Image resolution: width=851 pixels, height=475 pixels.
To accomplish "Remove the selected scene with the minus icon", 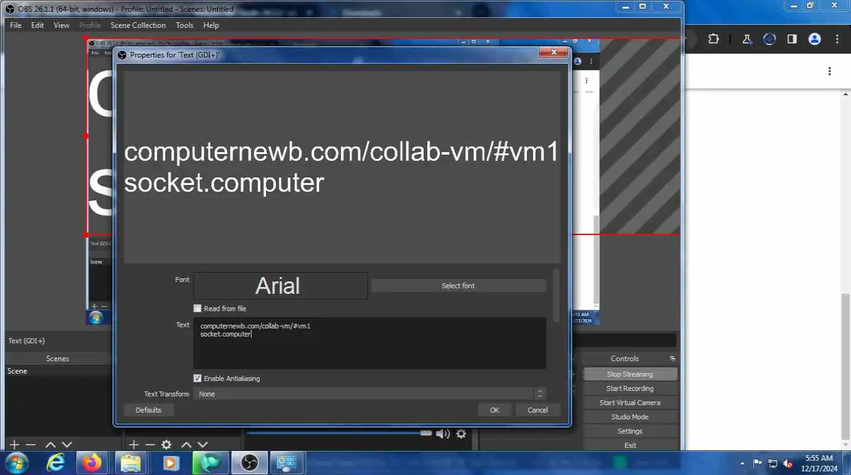I will pos(30,445).
